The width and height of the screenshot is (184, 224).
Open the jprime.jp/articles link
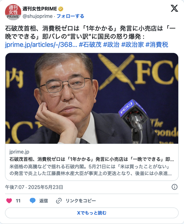pos(41,45)
